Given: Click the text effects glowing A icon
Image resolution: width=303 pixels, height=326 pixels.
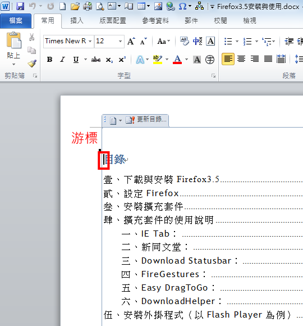Looking at the screenshot, I should [140, 60].
